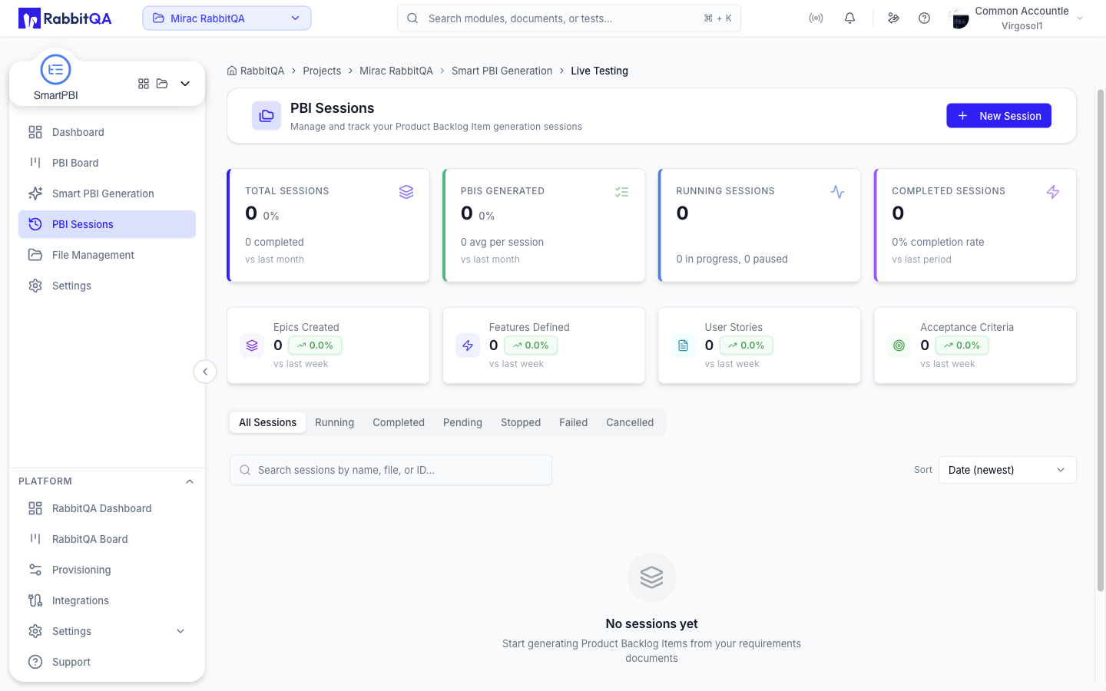Click the Epics Created layers icon

252,345
